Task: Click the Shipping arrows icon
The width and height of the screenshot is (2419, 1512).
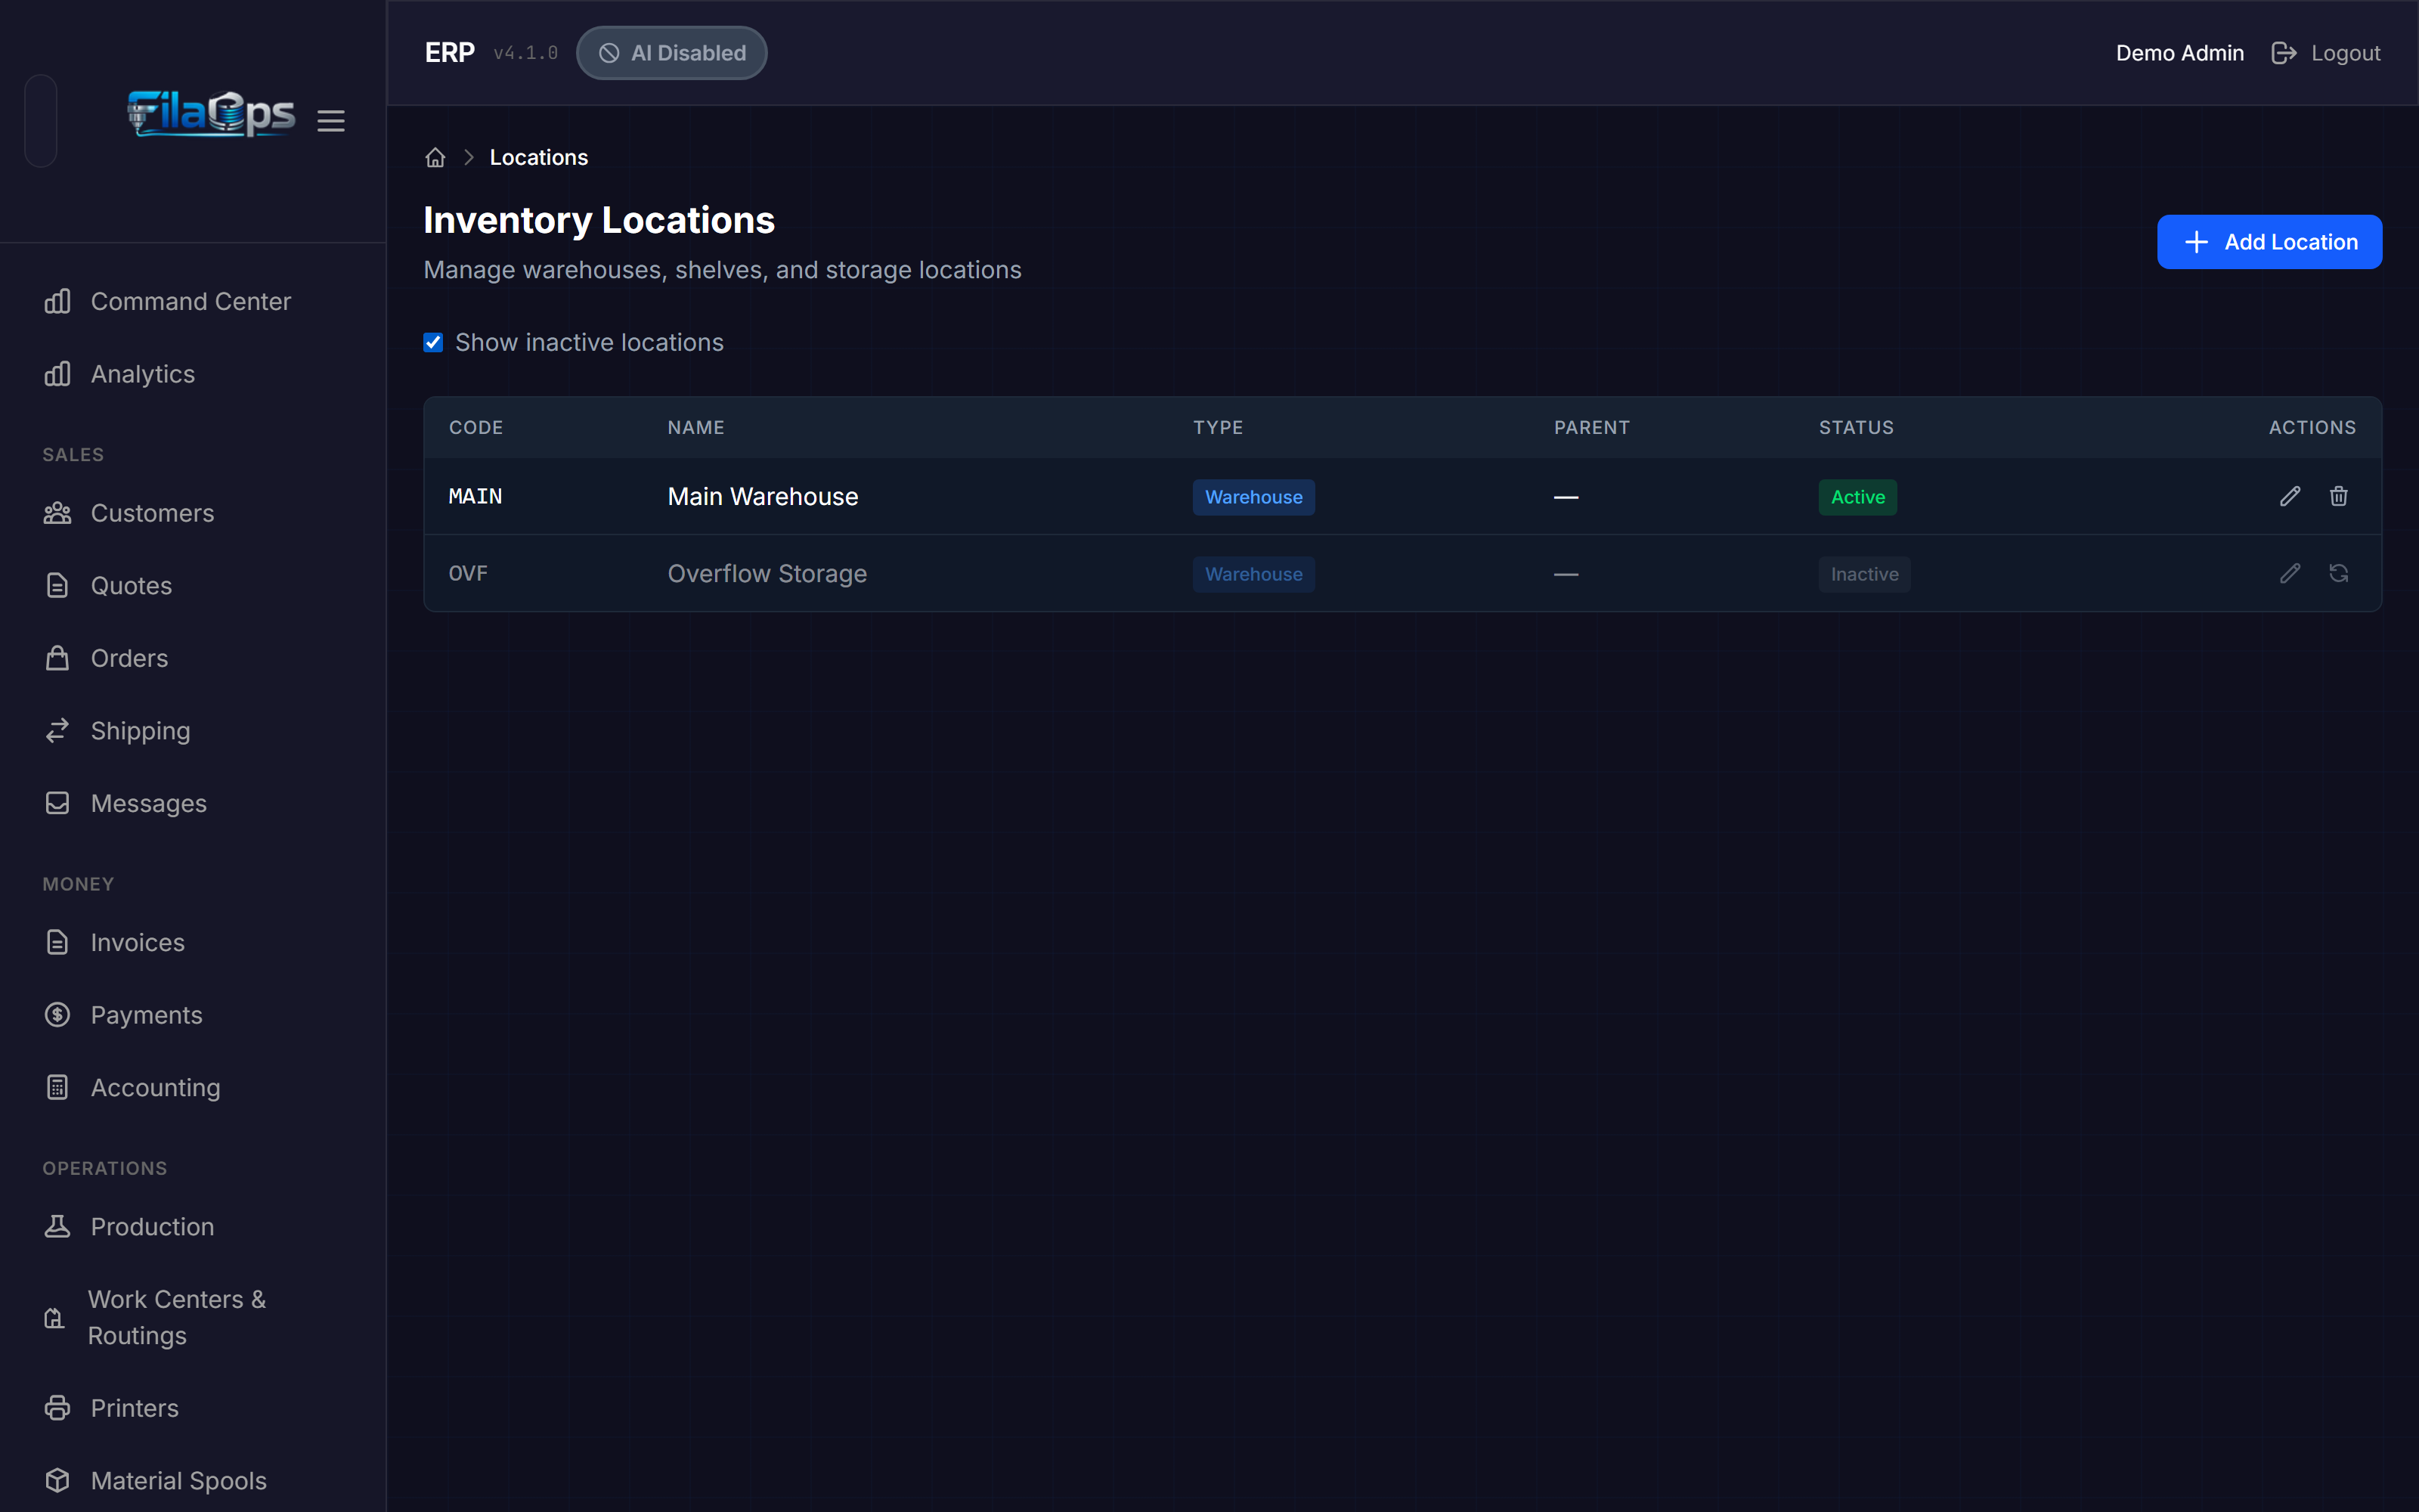Action: (58, 731)
